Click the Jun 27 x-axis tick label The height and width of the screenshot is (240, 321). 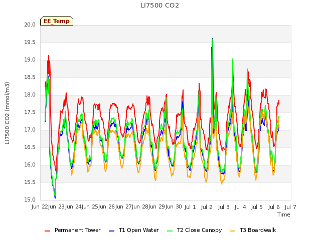tap(123, 207)
